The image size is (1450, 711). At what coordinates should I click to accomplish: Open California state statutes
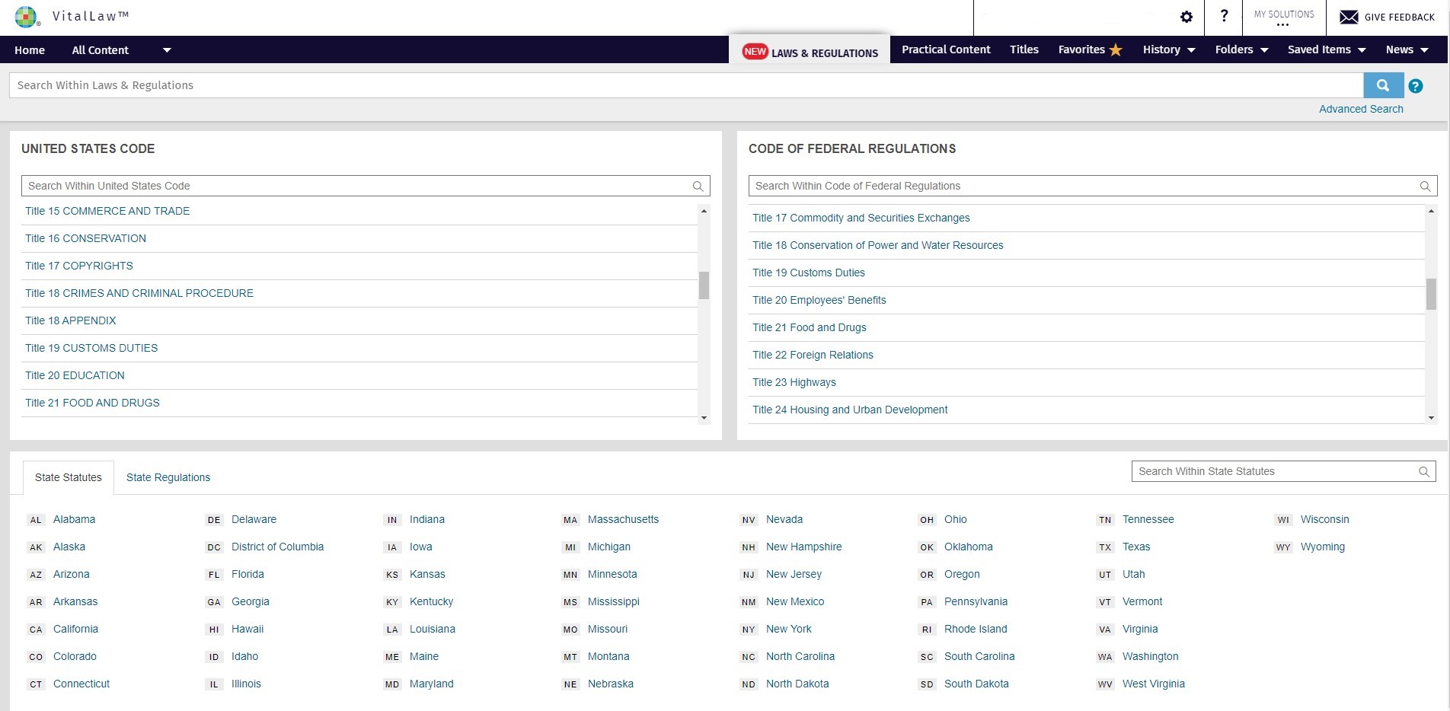pos(75,629)
